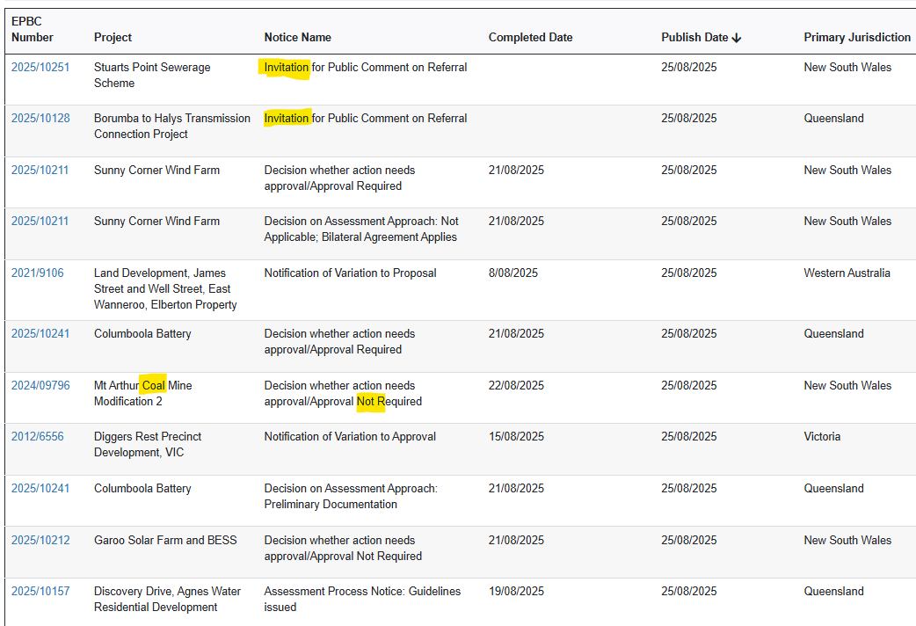Open EPBC number 2012/6556 link
The image size is (916, 626).
pyautogui.click(x=38, y=437)
